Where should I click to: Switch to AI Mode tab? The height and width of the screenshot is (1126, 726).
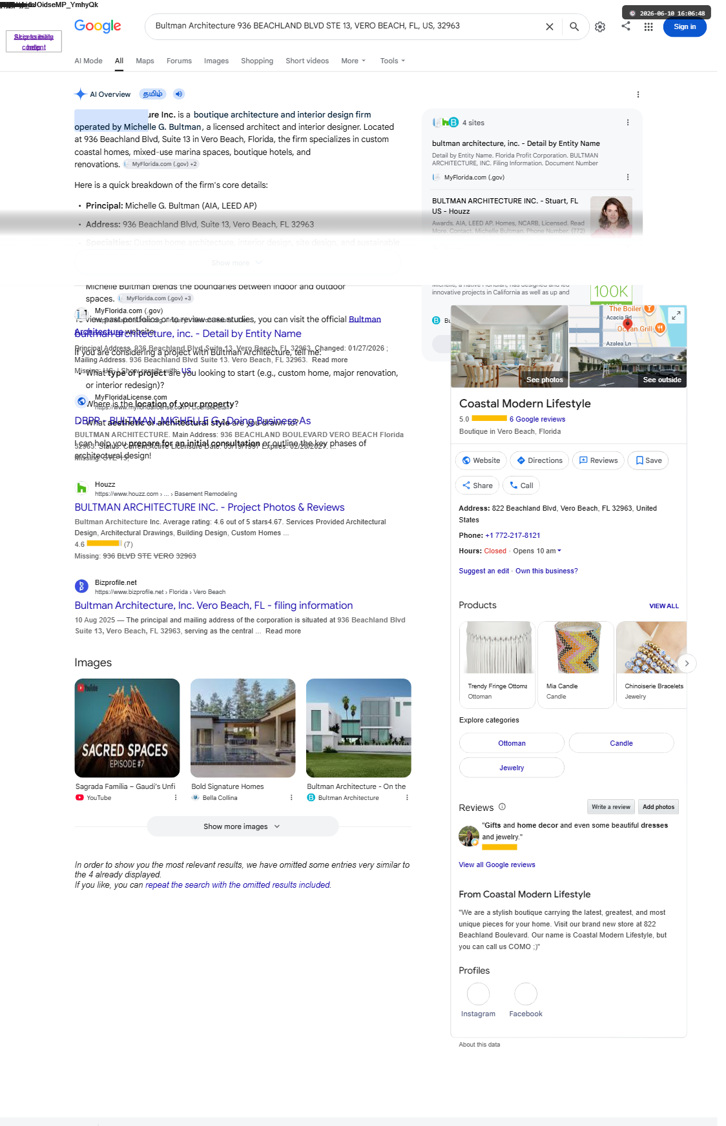88,61
